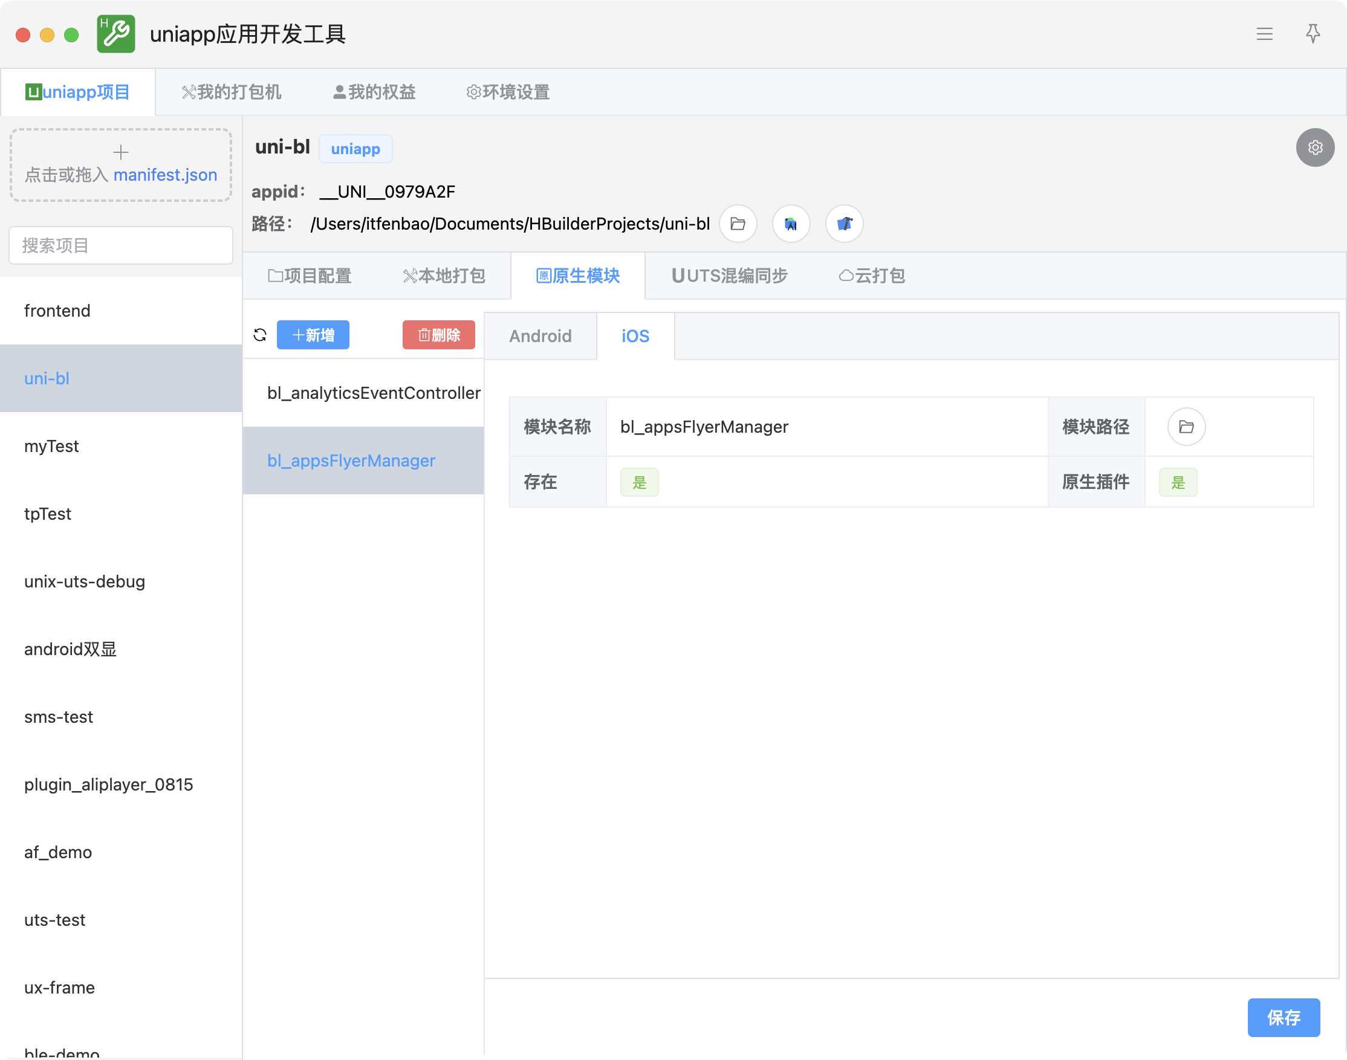Open project folder icon next to path

point(738,224)
